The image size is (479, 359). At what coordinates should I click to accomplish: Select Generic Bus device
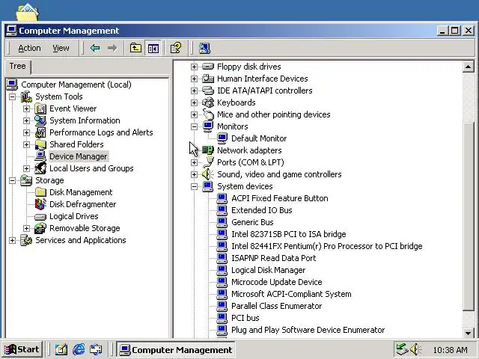tap(252, 222)
